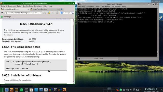Open the wifi network icon in tray
The width and height of the screenshot is (163, 92).
[131, 90]
